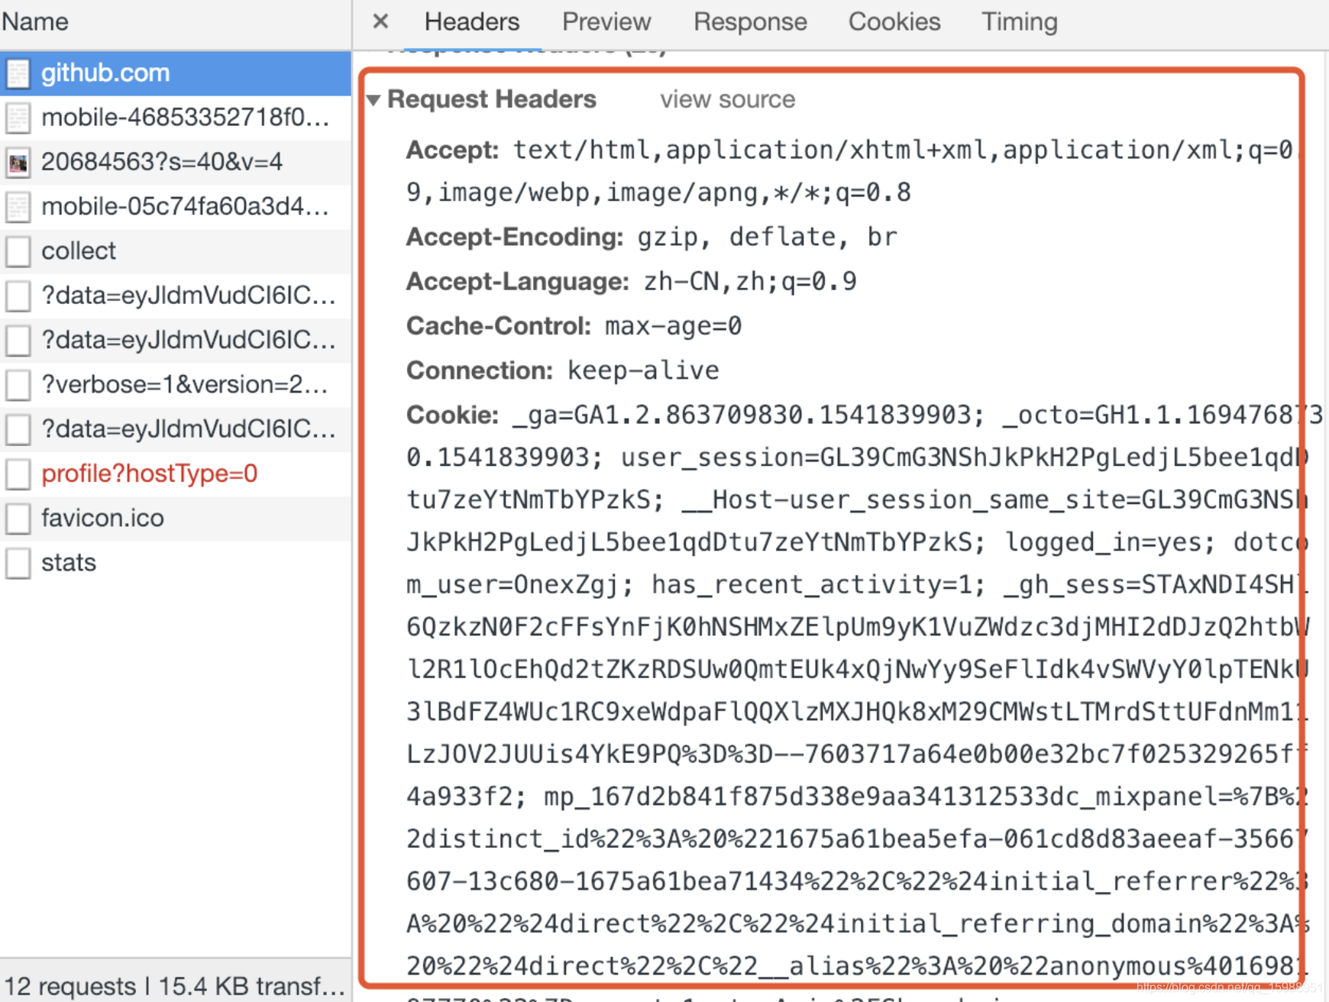Click the file icon beside stats
The image size is (1329, 1002).
pos(18,563)
